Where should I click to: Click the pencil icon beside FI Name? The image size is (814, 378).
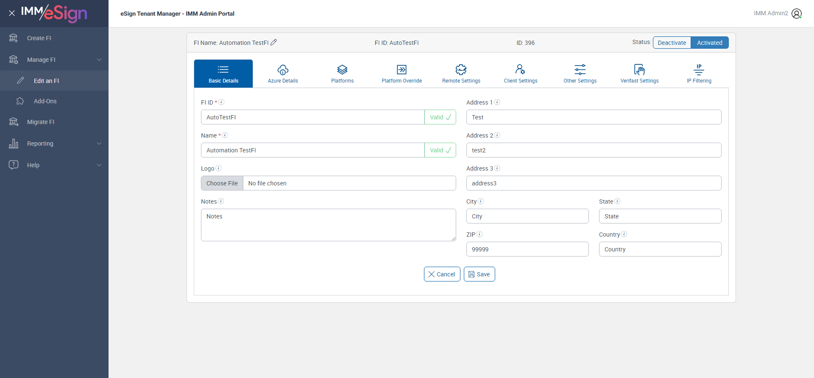(274, 42)
